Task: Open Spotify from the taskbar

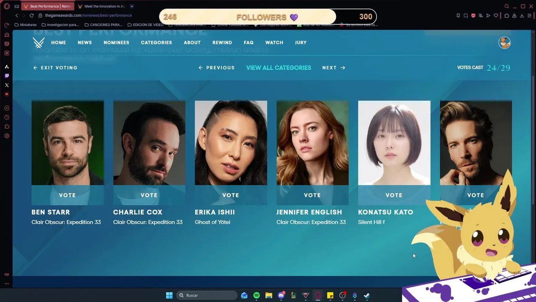Action: (x=256, y=295)
